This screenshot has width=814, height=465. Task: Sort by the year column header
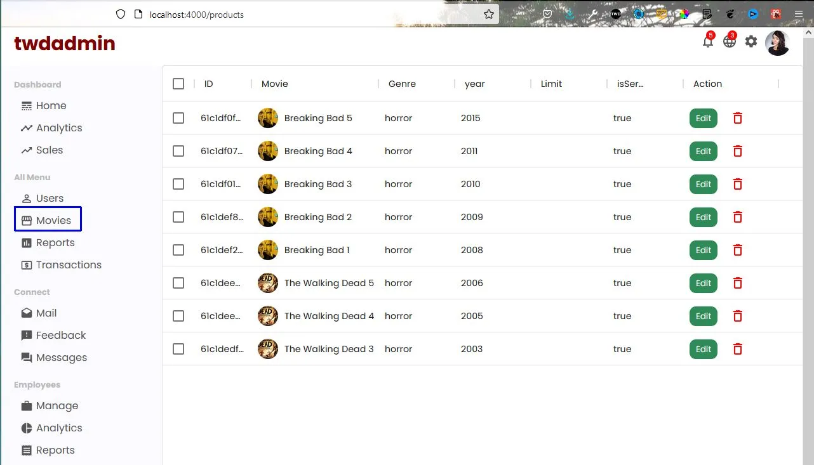[x=475, y=84]
